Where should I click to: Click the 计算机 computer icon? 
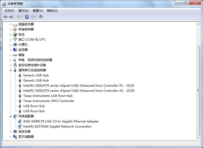tap(15, 45)
